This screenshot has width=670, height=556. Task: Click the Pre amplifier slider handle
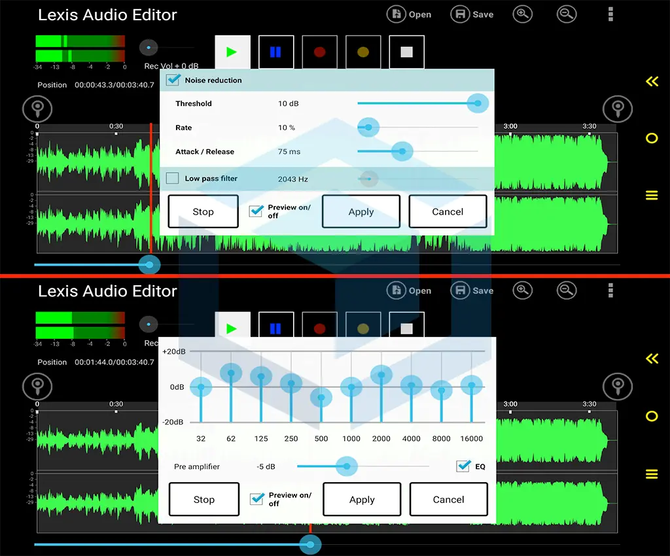[x=347, y=466]
